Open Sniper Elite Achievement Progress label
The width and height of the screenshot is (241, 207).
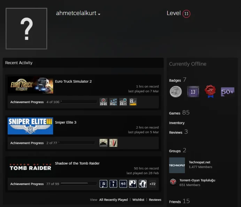click(x=27, y=143)
